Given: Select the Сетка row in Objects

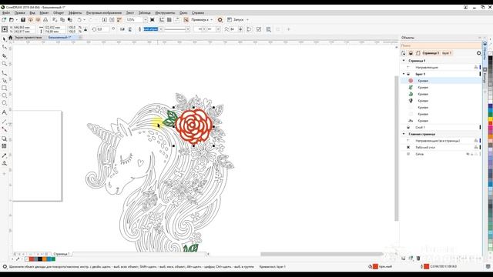Looking at the screenshot, I should [x=440, y=154].
